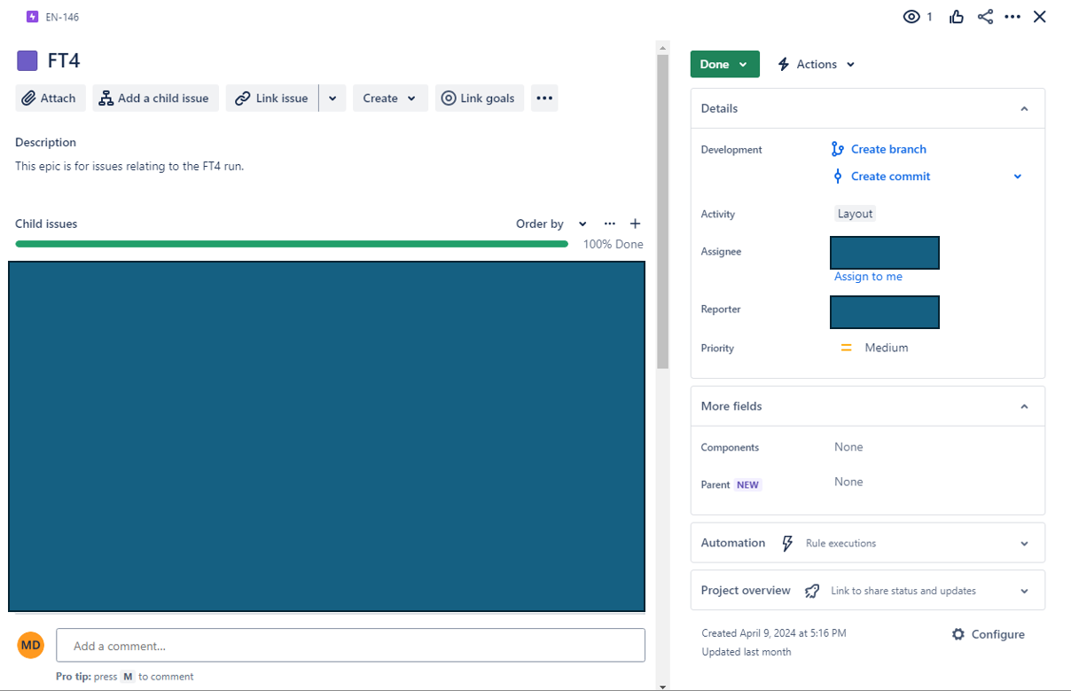
Task: Click the 100% Done label
Action: coord(613,244)
